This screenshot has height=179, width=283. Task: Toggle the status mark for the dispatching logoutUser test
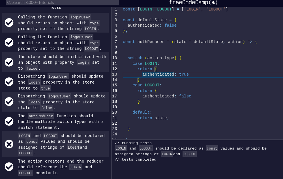9,101
